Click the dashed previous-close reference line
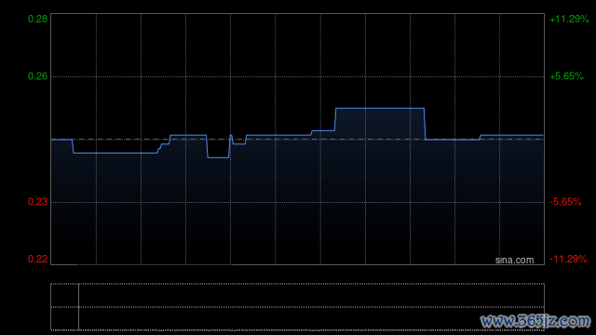The height and width of the screenshot is (335, 596). point(297,140)
